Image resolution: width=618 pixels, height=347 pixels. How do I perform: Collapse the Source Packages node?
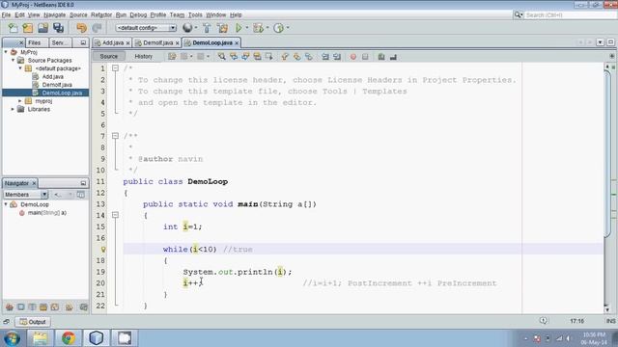point(13,60)
